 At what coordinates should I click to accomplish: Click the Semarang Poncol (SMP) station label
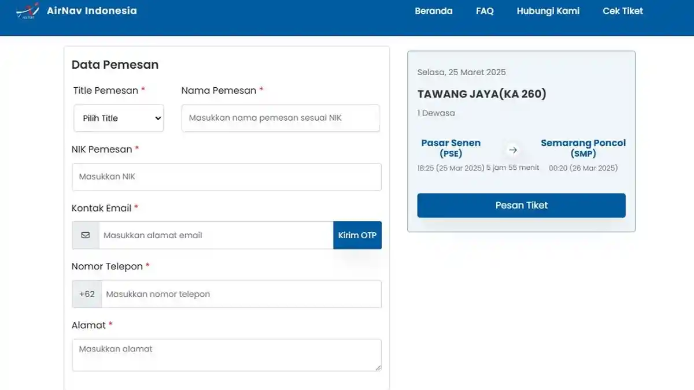[583, 148]
